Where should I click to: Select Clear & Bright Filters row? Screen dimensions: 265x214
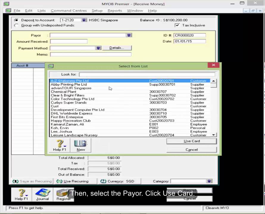point(130,95)
